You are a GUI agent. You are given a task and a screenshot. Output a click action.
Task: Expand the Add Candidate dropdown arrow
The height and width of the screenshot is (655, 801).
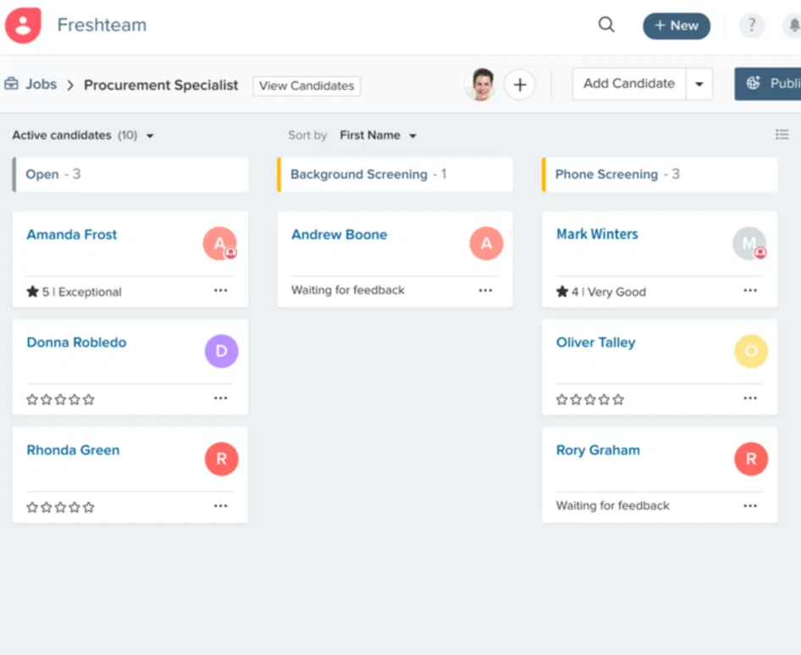pos(699,85)
